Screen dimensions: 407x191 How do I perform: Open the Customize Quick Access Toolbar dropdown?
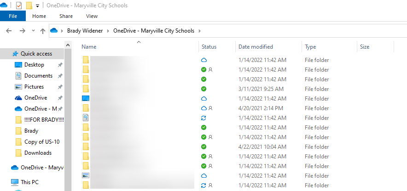tap(37, 6)
